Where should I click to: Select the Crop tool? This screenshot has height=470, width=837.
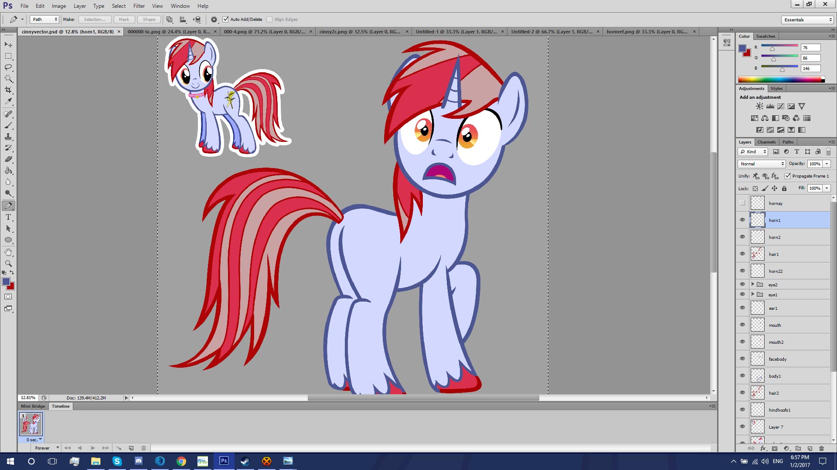(x=8, y=90)
